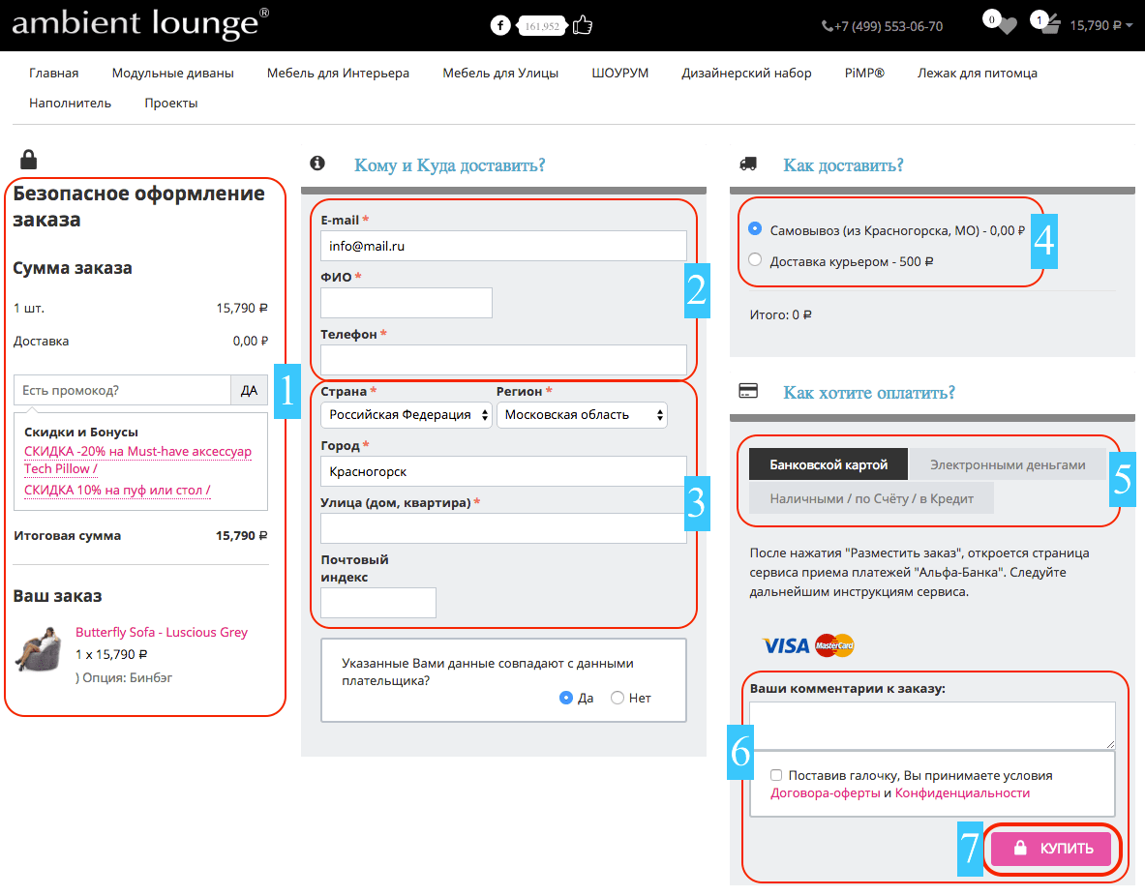The height and width of the screenshot is (896, 1145).
Task: Click the ambient lounge logo
Action: (140, 23)
